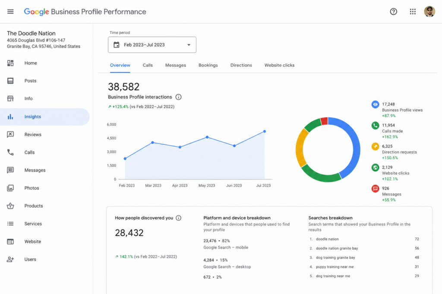Switch to the Messages tab
Viewport: 442px width, 294px height.
pyautogui.click(x=176, y=66)
